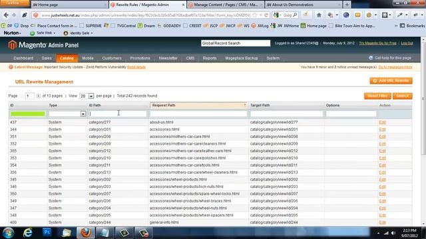Click the Get help for this page icon
The height and width of the screenshot is (239, 426).
371,58
